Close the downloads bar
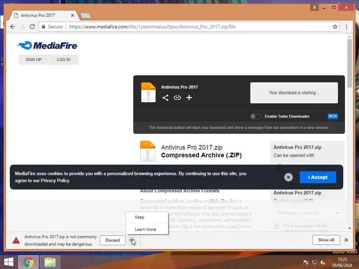 click(x=346, y=240)
